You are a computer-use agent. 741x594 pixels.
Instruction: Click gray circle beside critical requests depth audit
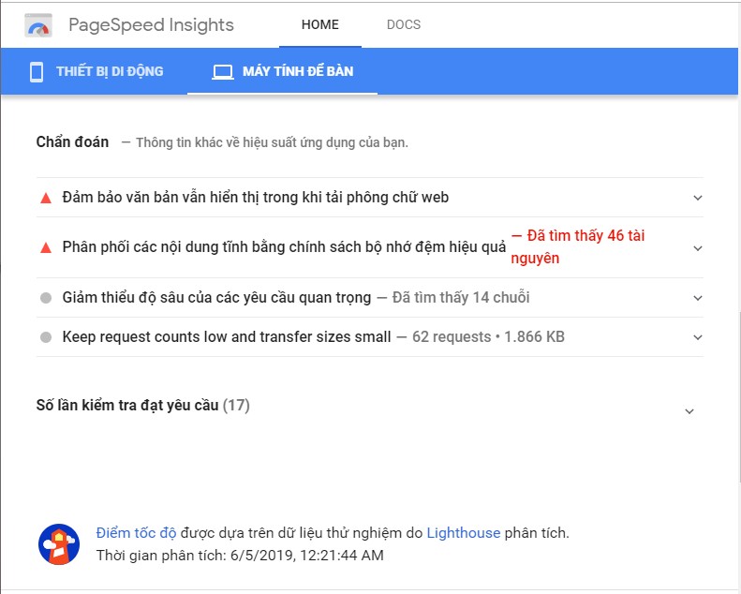pos(46,298)
